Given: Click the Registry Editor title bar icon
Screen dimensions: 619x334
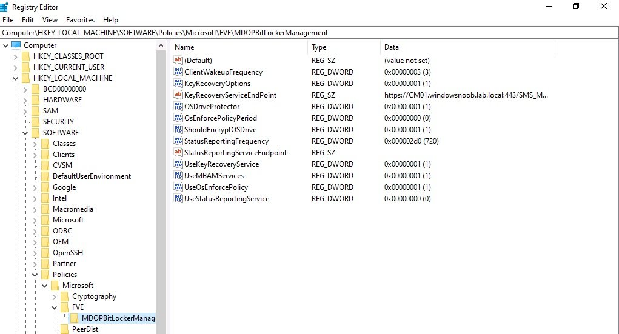Looking at the screenshot, I should [4, 7].
